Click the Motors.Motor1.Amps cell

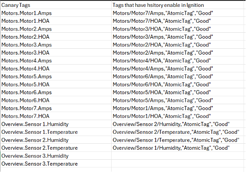click(56, 13)
